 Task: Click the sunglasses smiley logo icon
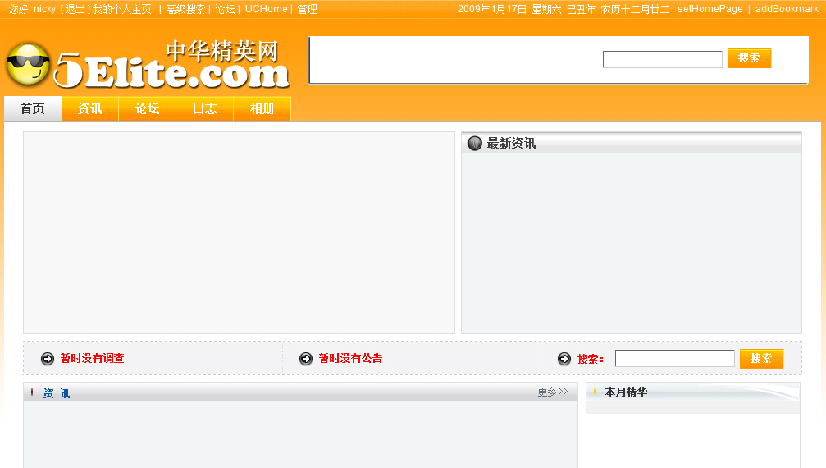point(28,64)
